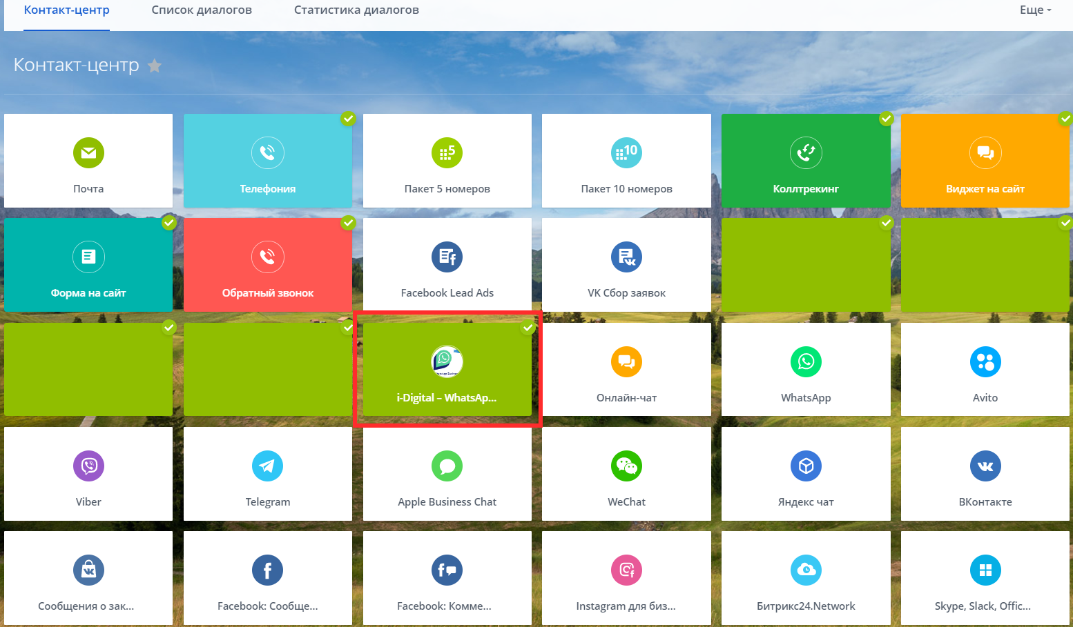Open the i-Digital – WhatsApp connector icon
This screenshot has width=1073, height=627.
447,361
